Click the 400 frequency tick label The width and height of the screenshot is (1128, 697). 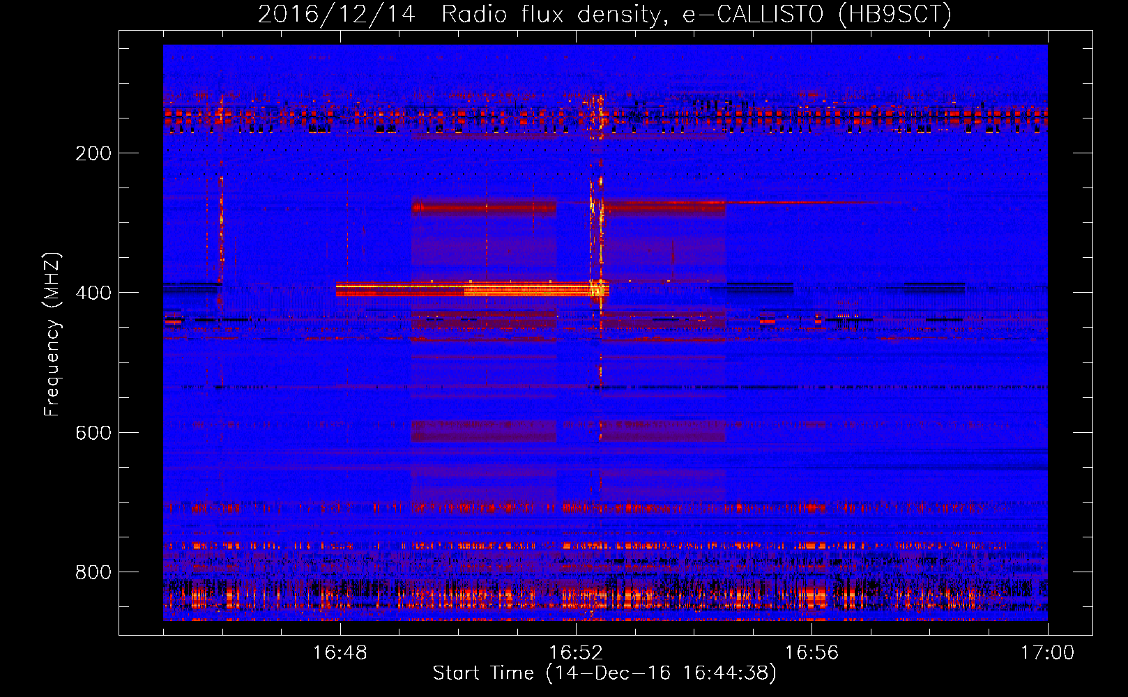point(93,293)
